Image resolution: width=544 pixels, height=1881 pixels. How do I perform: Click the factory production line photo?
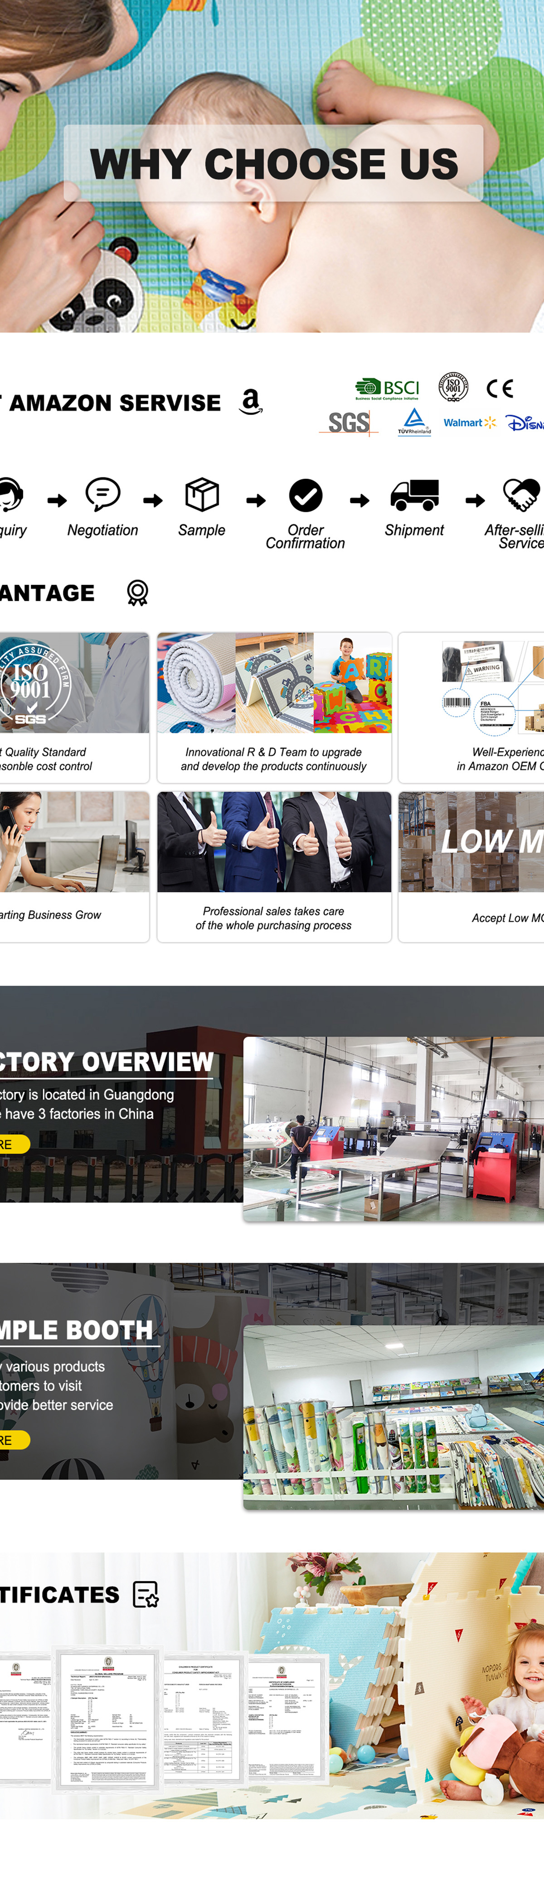(394, 1129)
